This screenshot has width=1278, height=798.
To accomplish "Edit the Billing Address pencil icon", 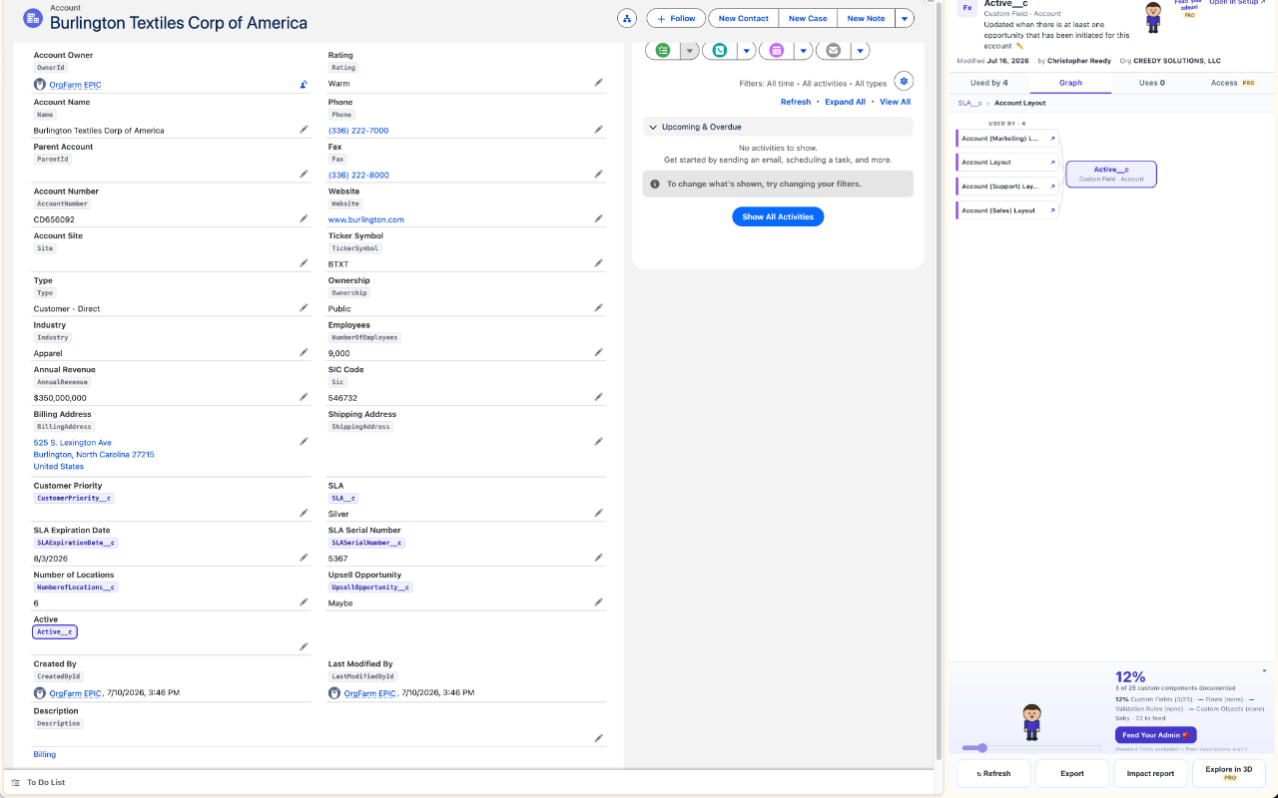I will pyautogui.click(x=304, y=441).
